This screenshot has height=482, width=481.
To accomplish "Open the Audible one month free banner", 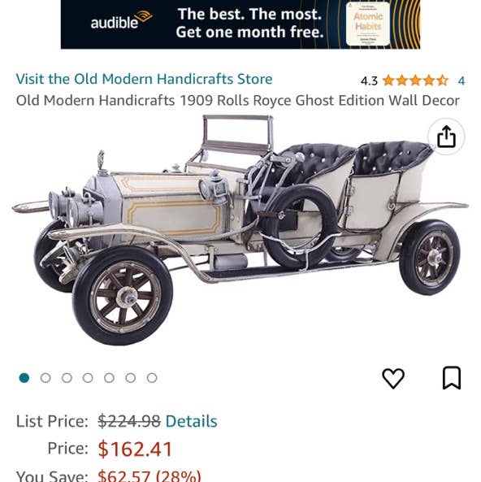I will (x=240, y=24).
